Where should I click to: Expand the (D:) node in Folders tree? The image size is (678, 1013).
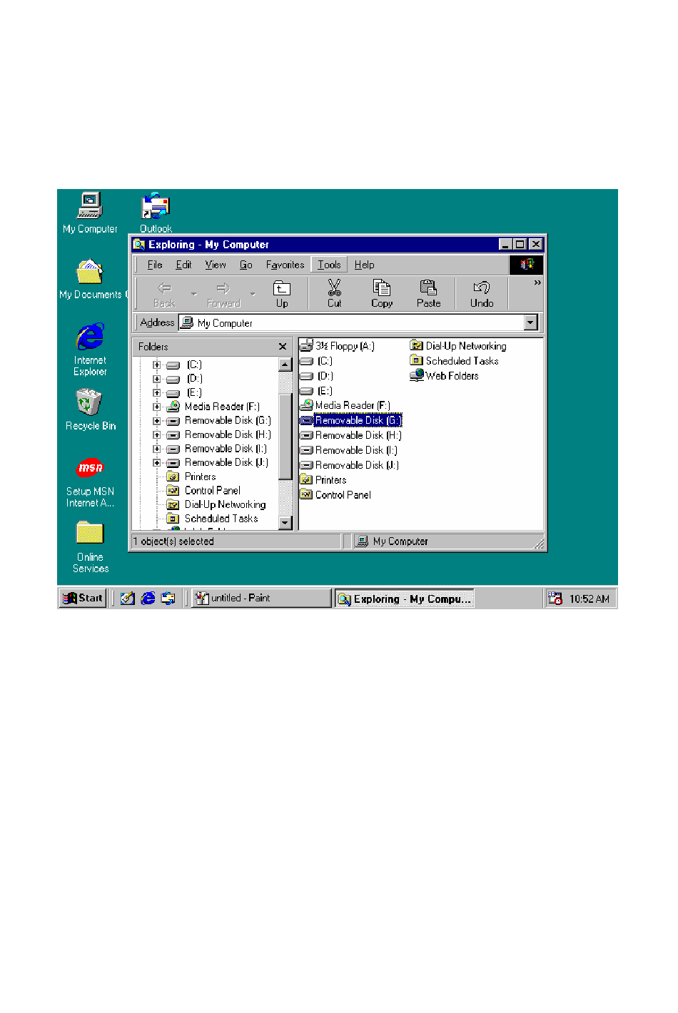pyautogui.click(x=156, y=379)
